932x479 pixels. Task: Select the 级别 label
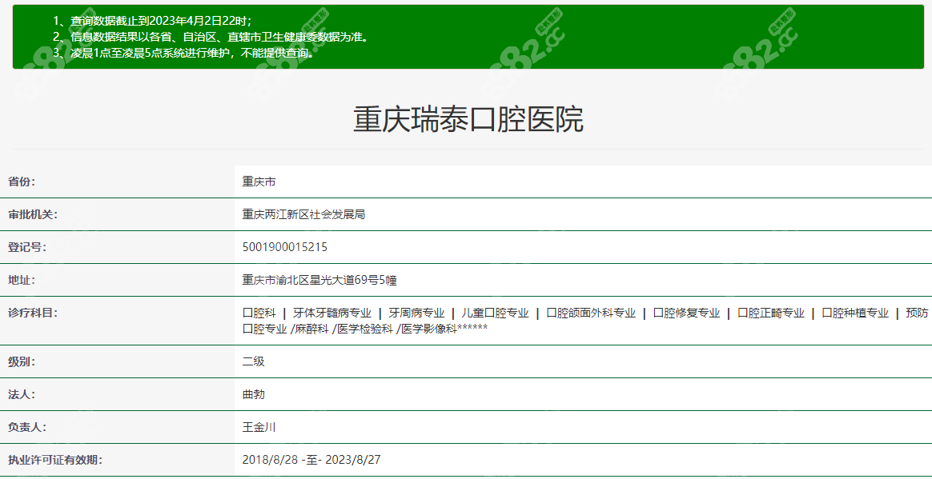click(x=22, y=361)
